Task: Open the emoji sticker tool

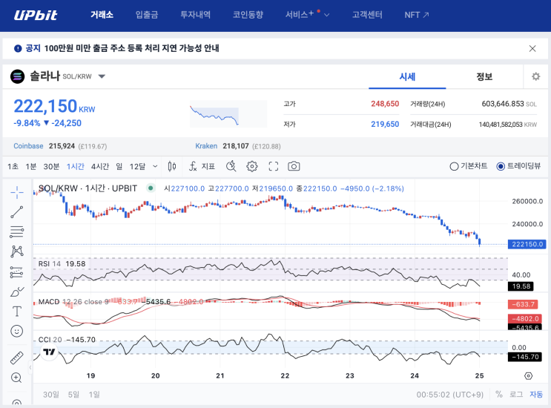Action: pyautogui.click(x=16, y=331)
